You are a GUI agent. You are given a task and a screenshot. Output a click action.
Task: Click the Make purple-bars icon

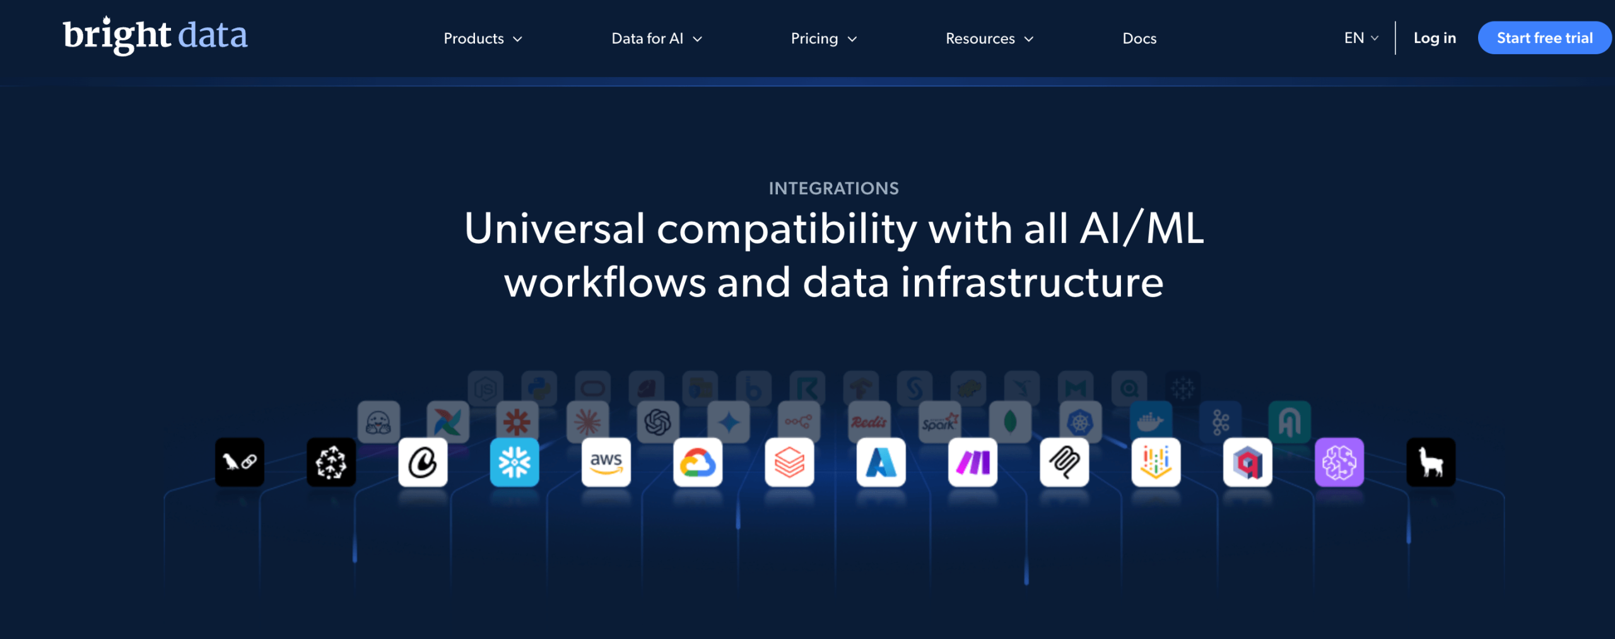coord(973,462)
